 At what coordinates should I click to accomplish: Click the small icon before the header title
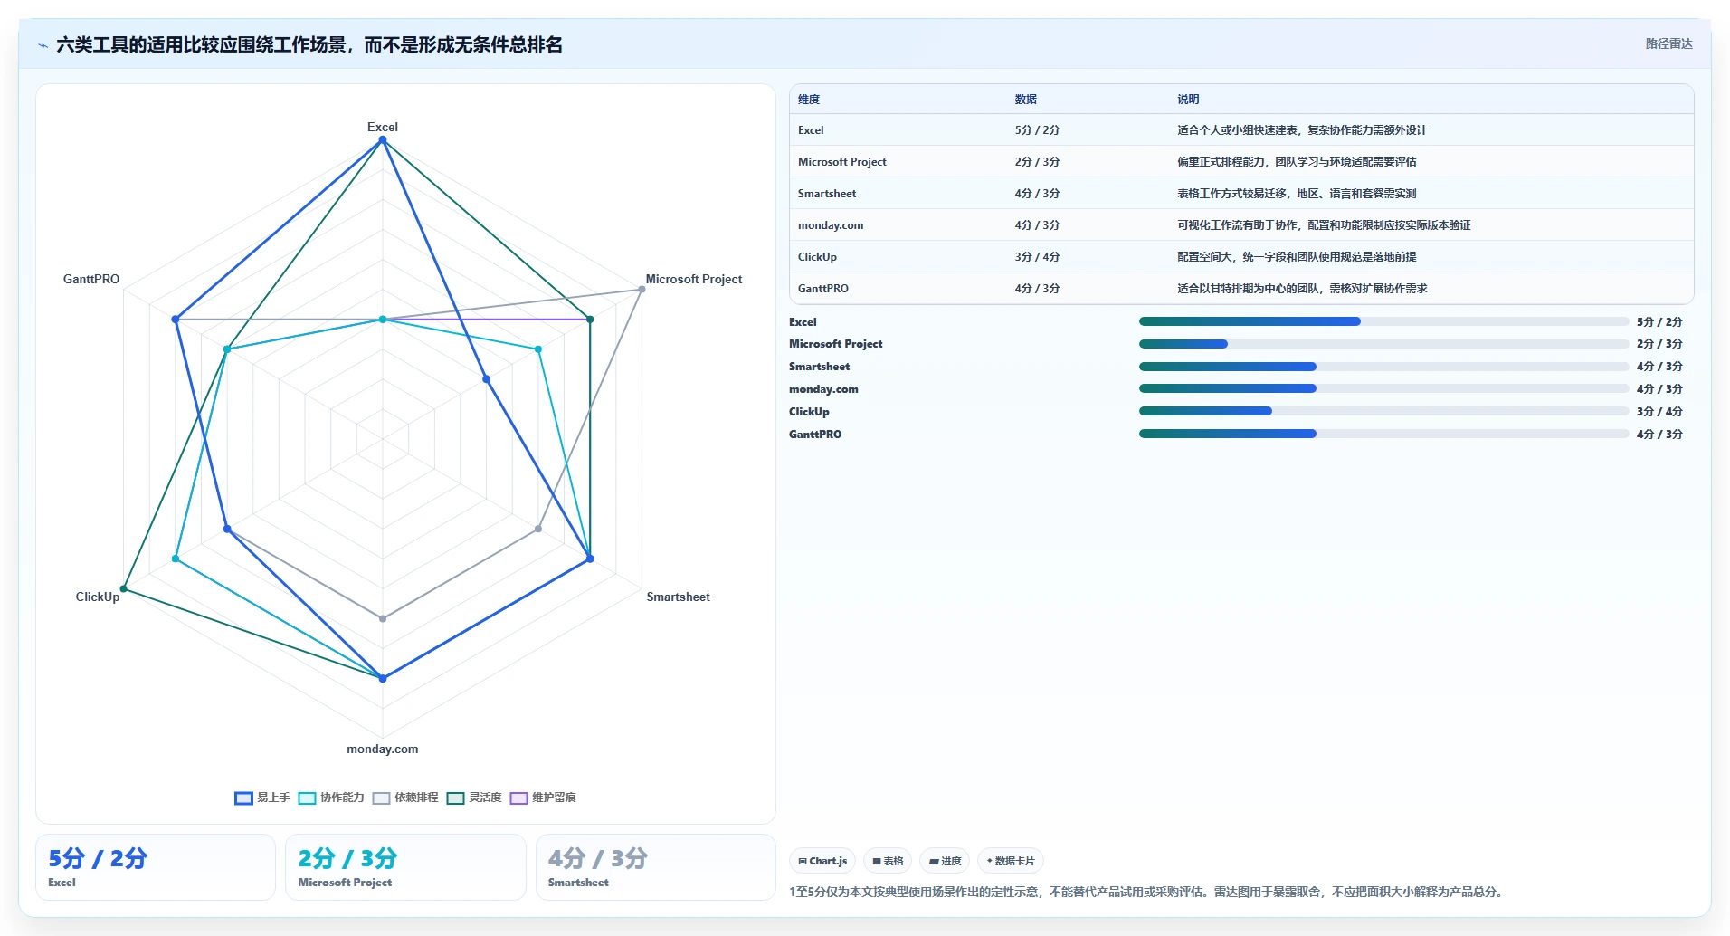pyautogui.click(x=43, y=45)
